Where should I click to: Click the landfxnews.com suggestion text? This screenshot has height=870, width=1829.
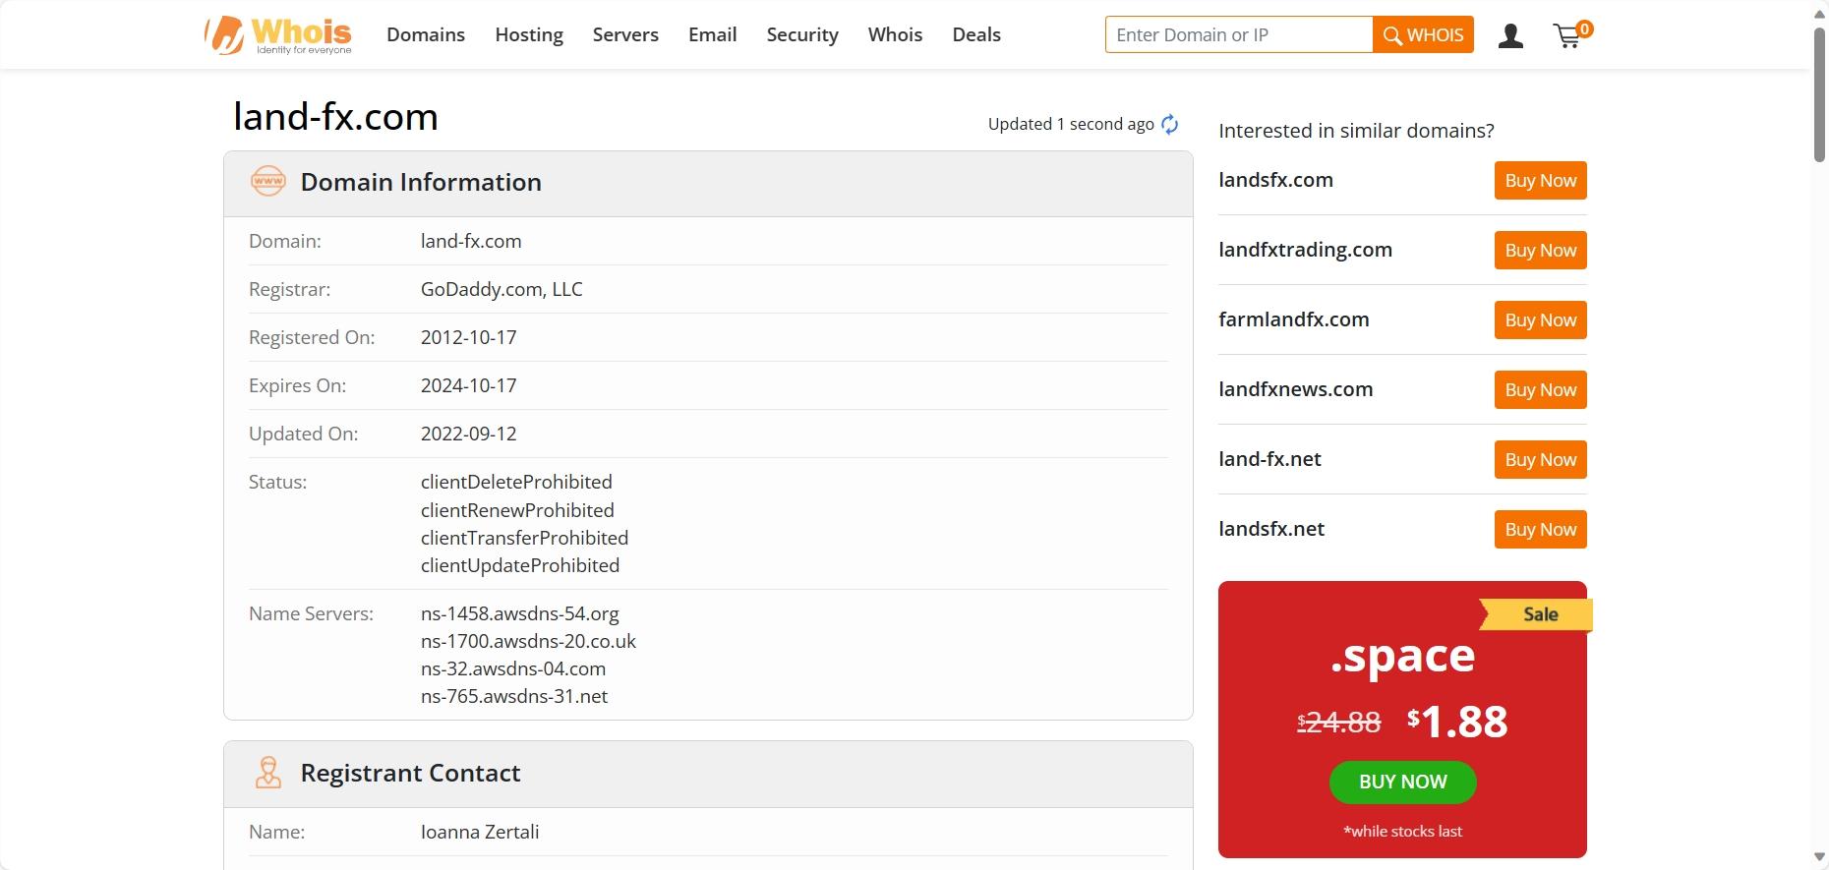point(1295,389)
